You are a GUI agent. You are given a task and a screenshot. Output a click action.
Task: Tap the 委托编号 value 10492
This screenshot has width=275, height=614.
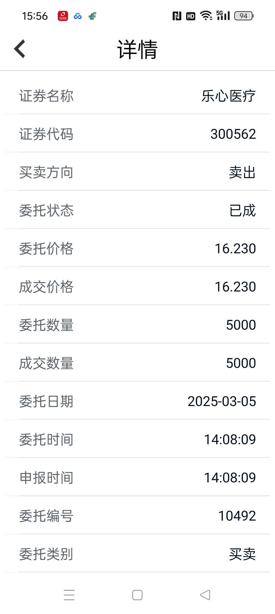237,516
